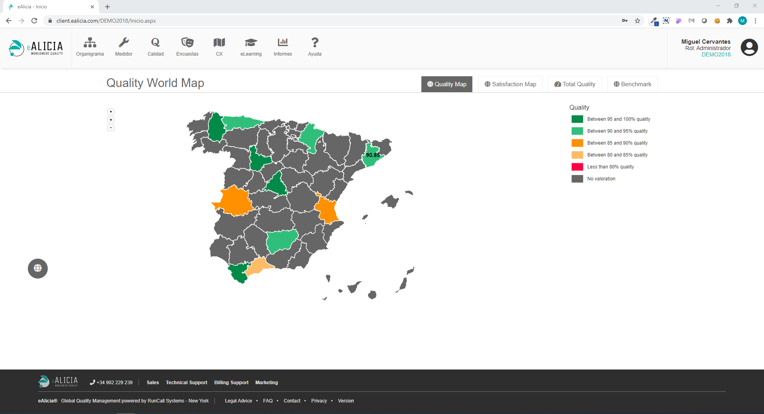The height and width of the screenshot is (414, 764).
Task: Click the user profile avatar icon
Action: pos(749,48)
